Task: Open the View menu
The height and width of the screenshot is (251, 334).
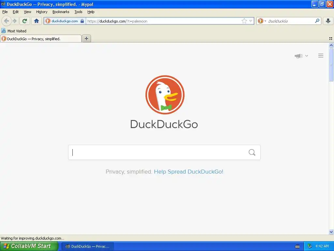Action: tap(27, 12)
